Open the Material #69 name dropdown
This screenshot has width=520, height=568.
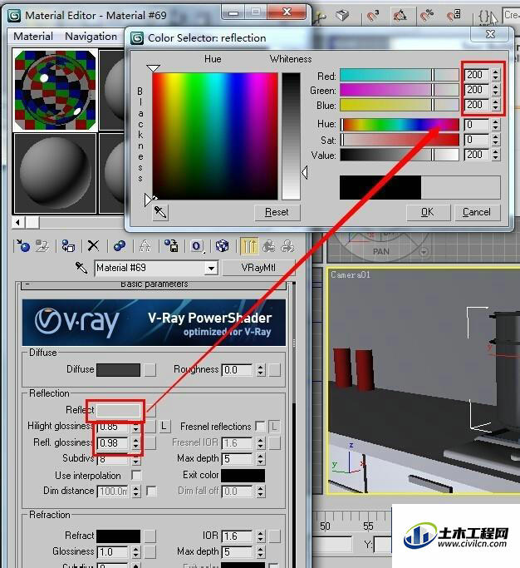coord(211,269)
